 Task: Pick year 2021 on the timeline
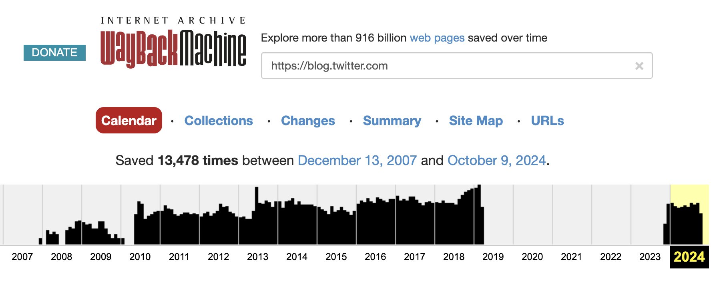pyautogui.click(x=571, y=257)
